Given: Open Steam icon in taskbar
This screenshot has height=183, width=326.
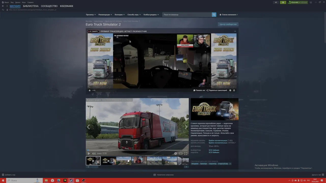Looking at the screenshot, I should (71, 180).
